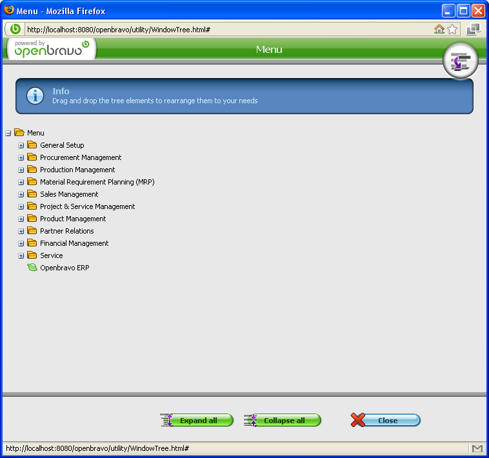Click the General Setup folder icon
This screenshot has width=489, height=458.
32,144
